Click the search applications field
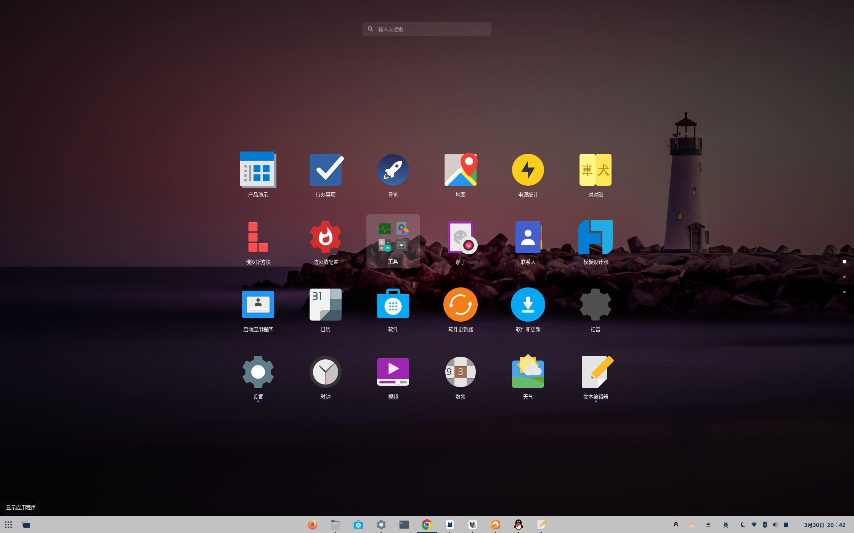The image size is (854, 533). click(427, 29)
